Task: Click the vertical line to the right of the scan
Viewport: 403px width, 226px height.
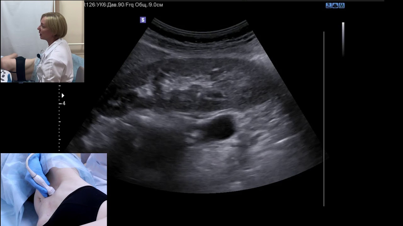Action: pos(324,119)
